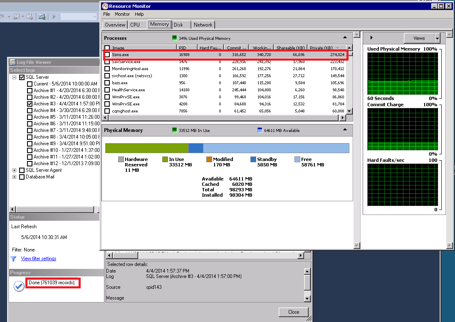Click the blue checkmark progress icon
This screenshot has width=455, height=322.
click(19, 286)
